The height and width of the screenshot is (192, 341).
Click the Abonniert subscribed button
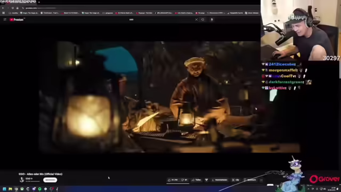tap(50, 180)
